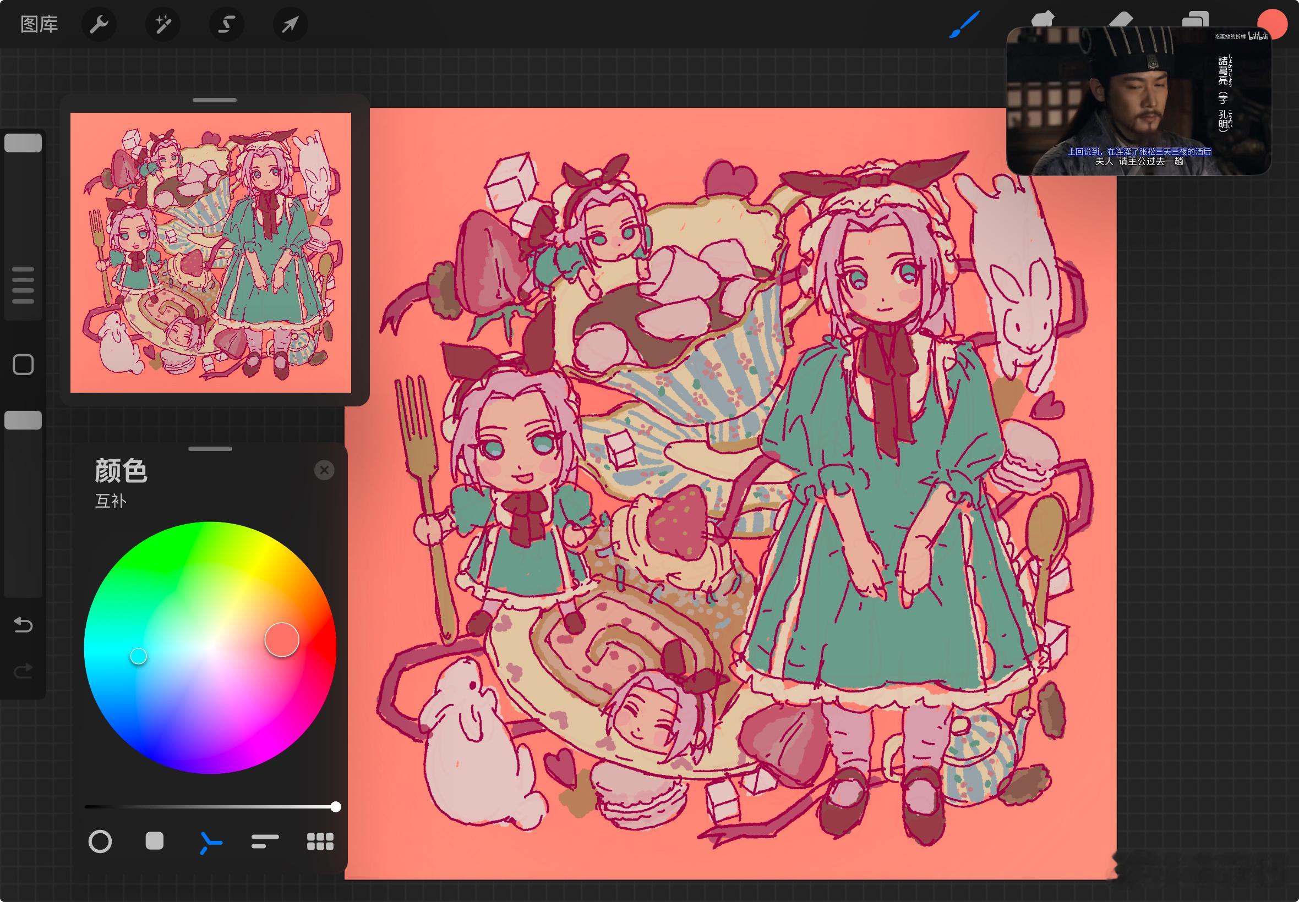This screenshot has width=1299, height=902.
Task: Redo the last undone action
Action: click(23, 671)
